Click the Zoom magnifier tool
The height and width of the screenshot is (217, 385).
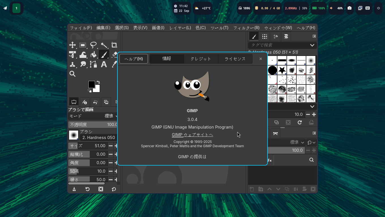72,74
